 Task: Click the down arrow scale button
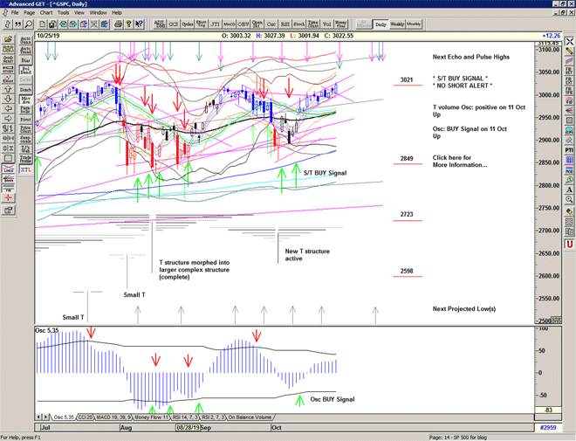[8, 99]
